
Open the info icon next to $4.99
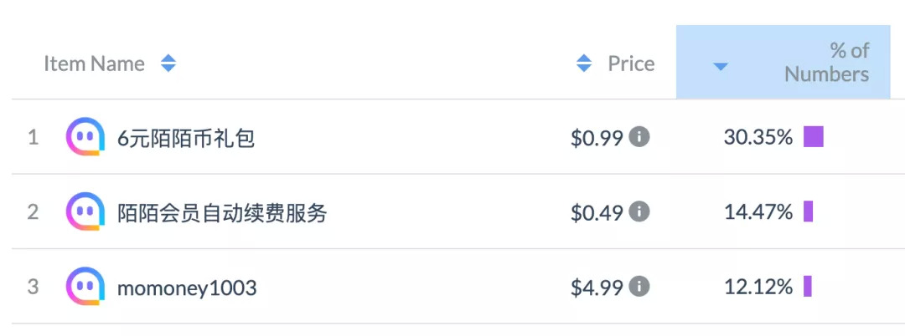coord(639,287)
